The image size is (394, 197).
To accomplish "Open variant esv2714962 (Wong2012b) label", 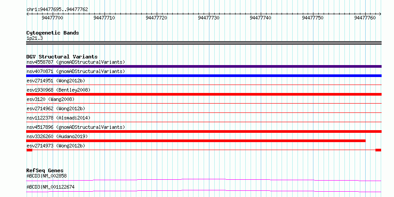I will (56, 108).
